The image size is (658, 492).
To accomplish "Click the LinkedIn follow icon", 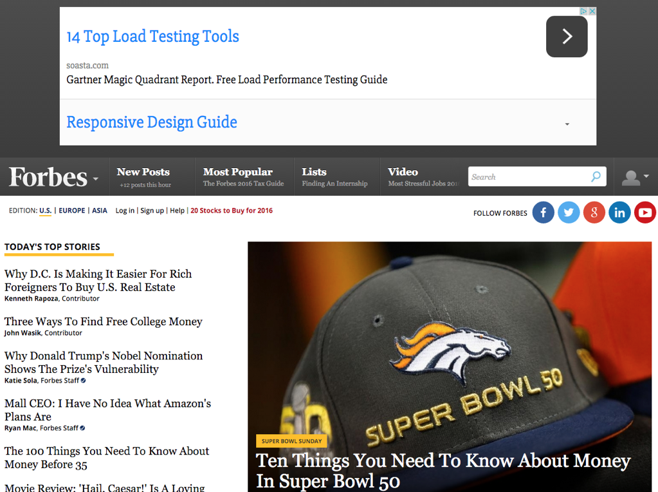I will pyautogui.click(x=619, y=213).
